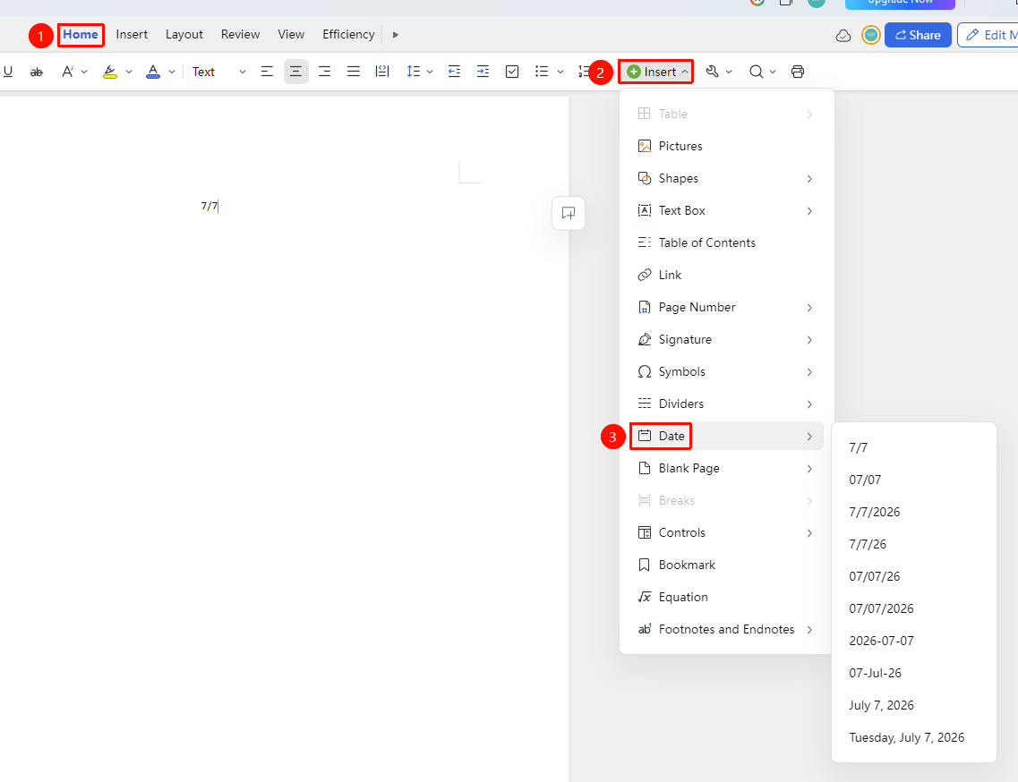
Task: Open the font color dropdown arrow
Action: 171,72
